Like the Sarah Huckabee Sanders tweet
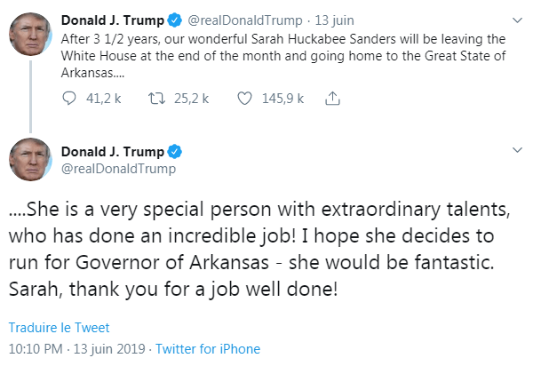This screenshot has width=533, height=366. (246, 100)
